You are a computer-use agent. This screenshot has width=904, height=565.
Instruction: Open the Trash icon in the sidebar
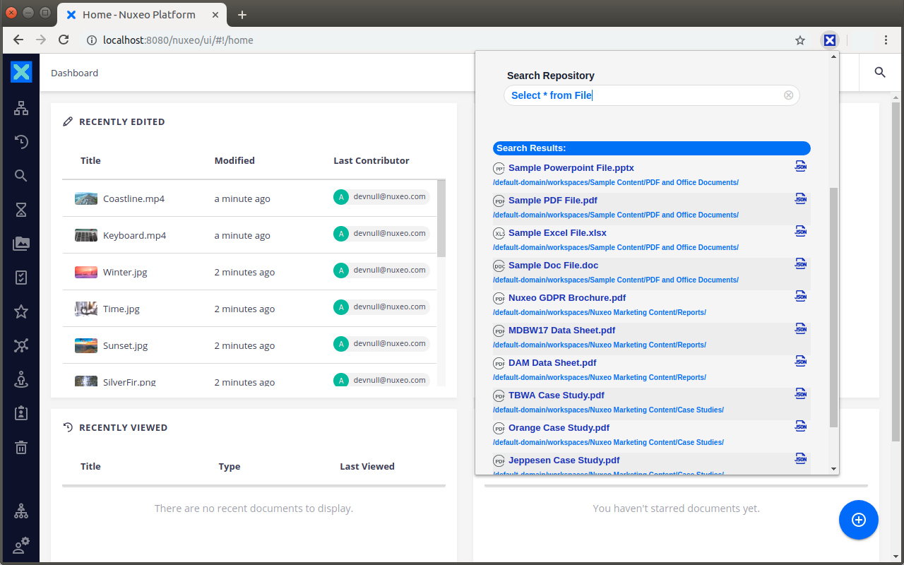coord(21,447)
